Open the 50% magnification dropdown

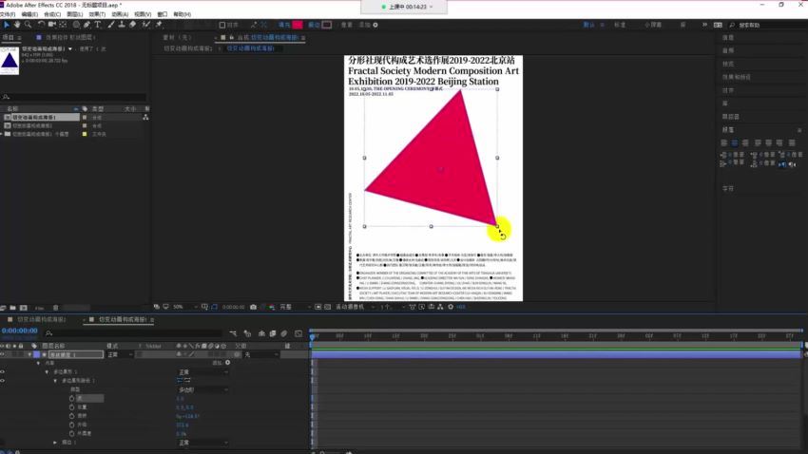tap(184, 307)
